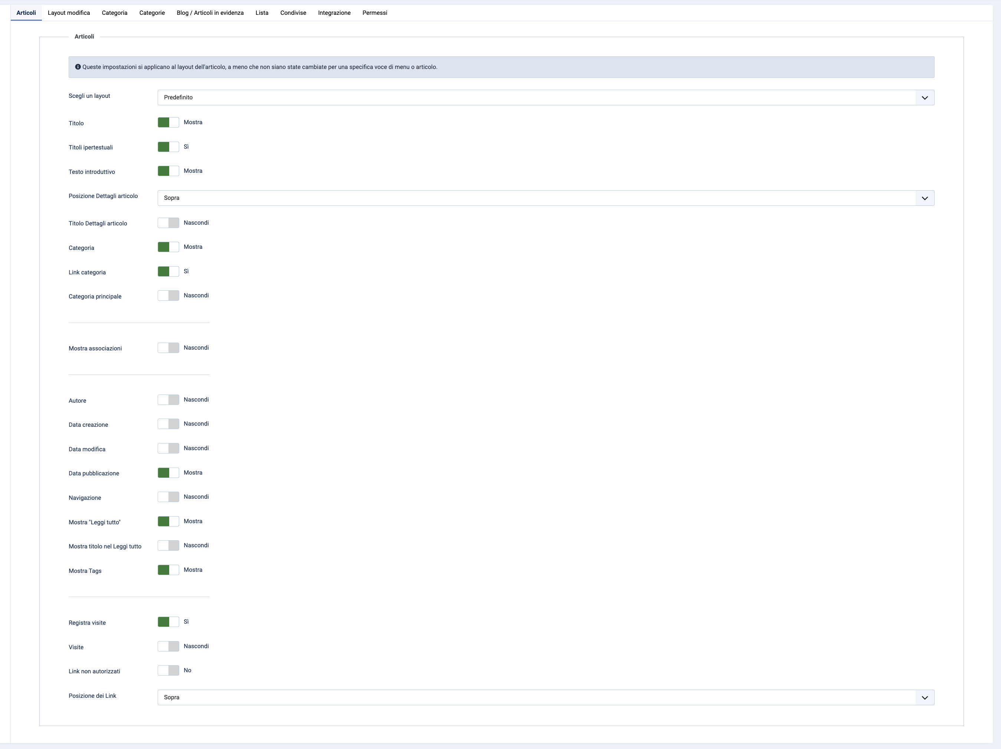The height and width of the screenshot is (749, 1001).
Task: Enable the Visite switch
Action: coord(168,646)
